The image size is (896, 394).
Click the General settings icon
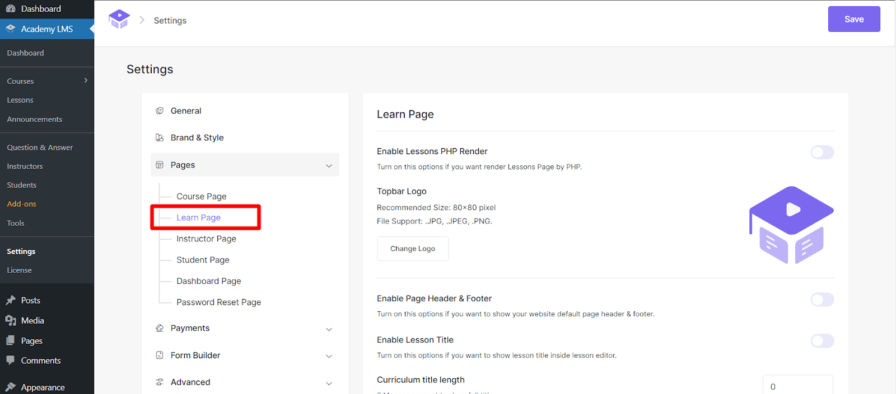tap(160, 111)
